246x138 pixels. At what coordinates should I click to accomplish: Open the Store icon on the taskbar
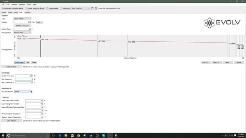pos(72,135)
